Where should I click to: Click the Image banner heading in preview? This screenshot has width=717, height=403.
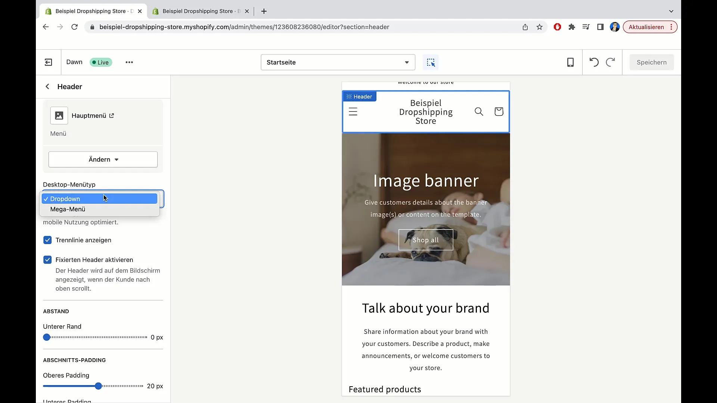[426, 181]
